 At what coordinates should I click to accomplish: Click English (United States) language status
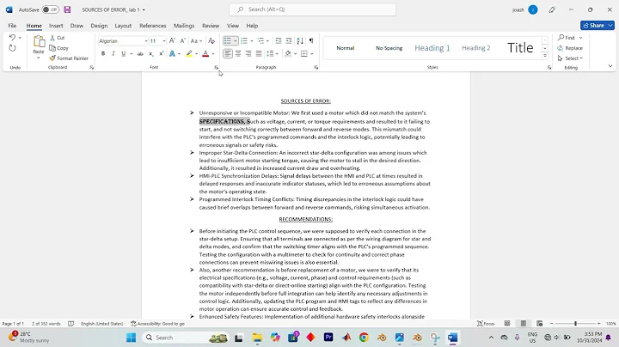pos(102,324)
